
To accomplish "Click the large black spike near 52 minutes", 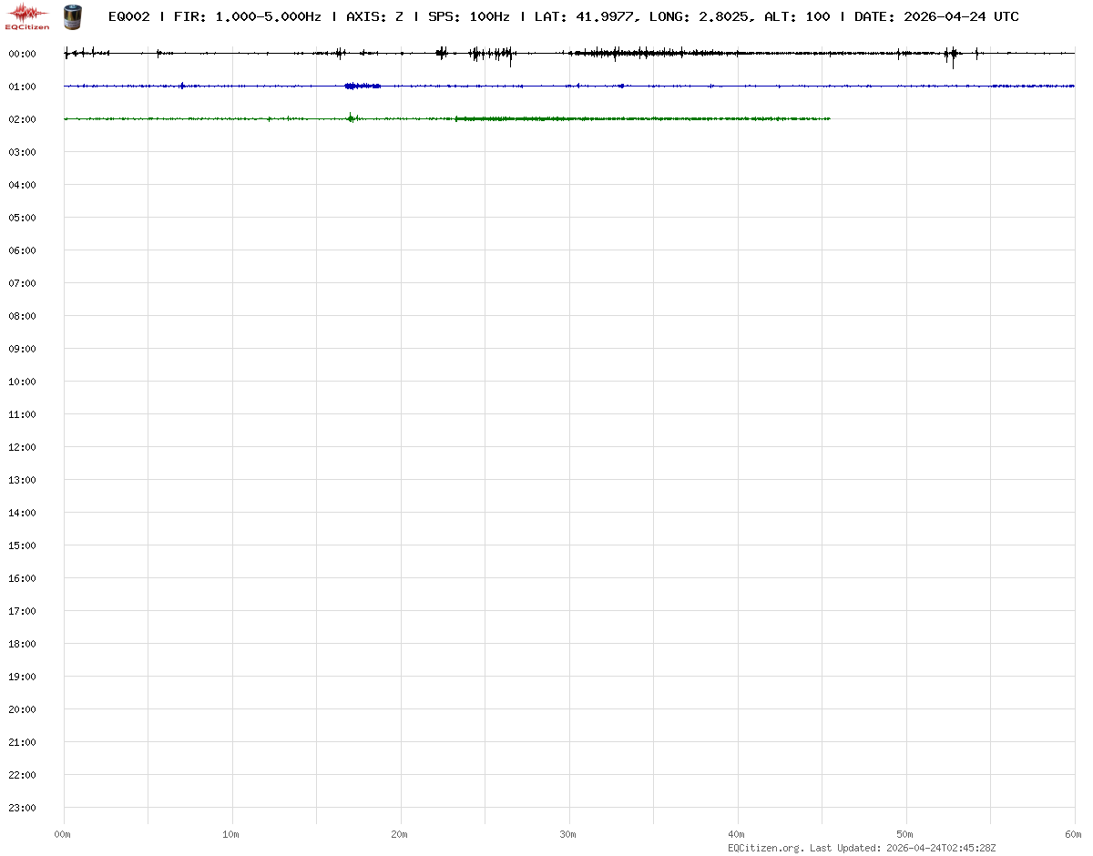I will click(x=953, y=57).
